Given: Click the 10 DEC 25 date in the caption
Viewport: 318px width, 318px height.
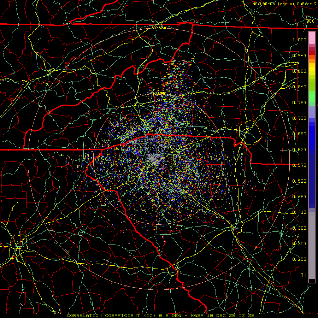Looking at the screenshot, I should coord(222,316).
